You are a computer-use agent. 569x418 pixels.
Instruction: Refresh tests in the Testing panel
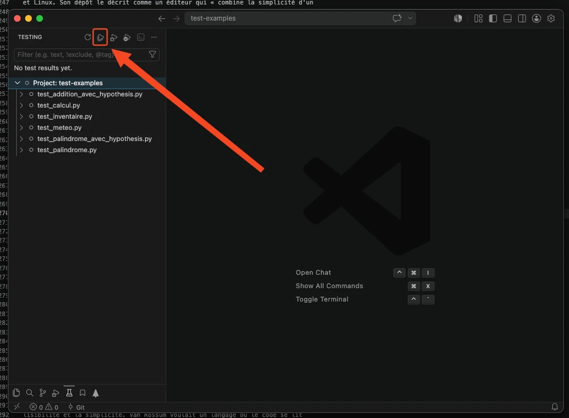pos(88,37)
